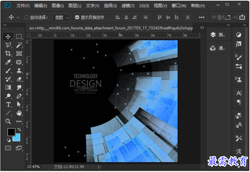Image resolution: width=250 pixels, height=172 pixels.
Task: Click the foreground black color swatch
Action: pyautogui.click(x=11, y=132)
